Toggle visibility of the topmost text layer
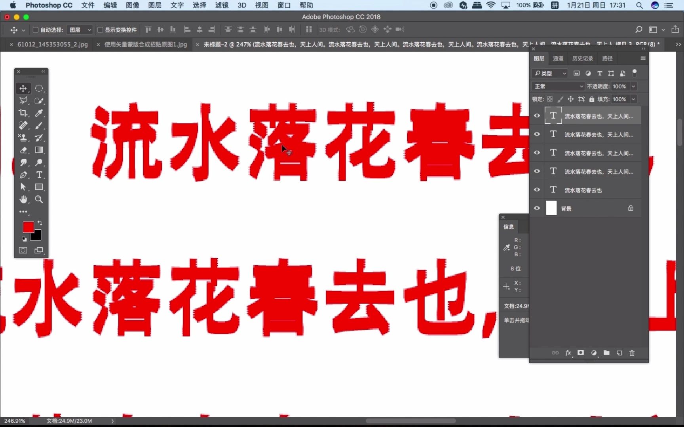Screen dimensions: 684x427 click(x=537, y=115)
